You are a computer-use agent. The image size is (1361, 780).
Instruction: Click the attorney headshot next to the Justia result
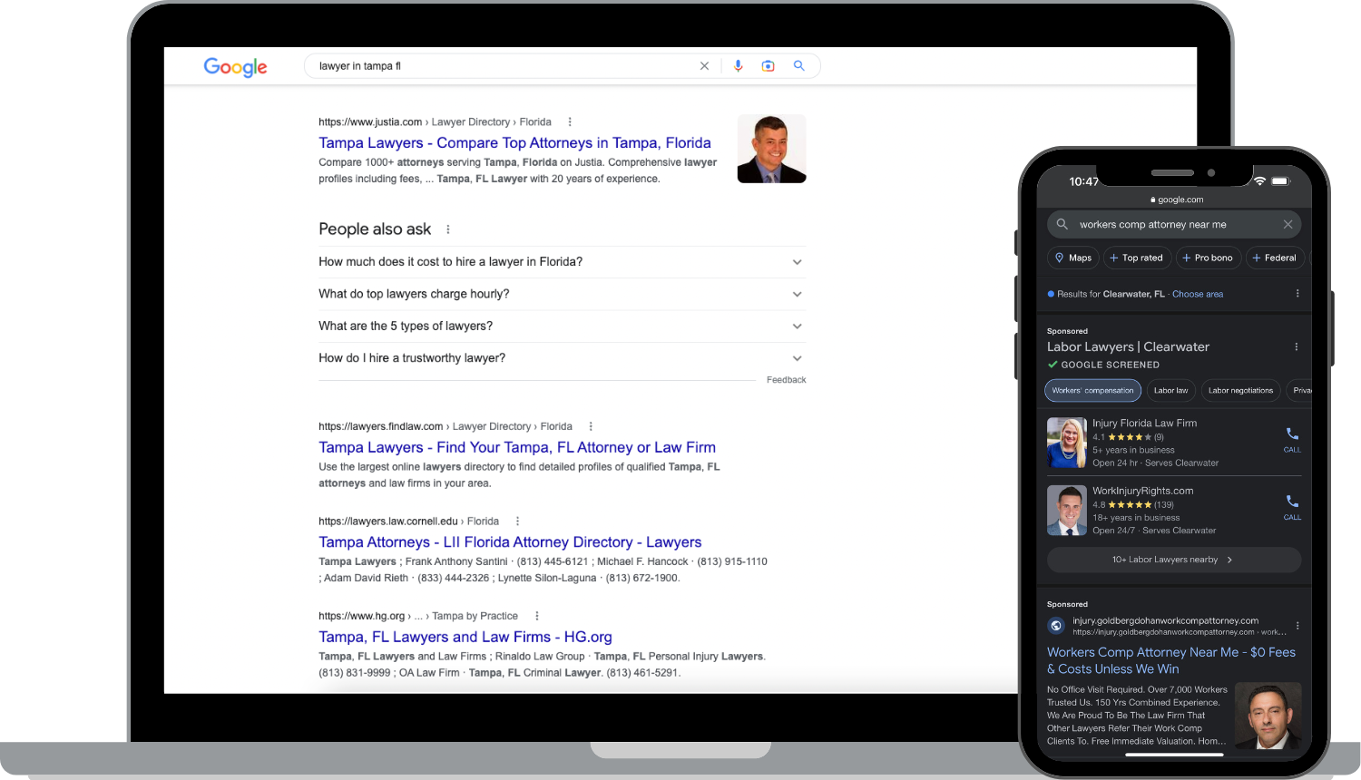pyautogui.click(x=771, y=149)
